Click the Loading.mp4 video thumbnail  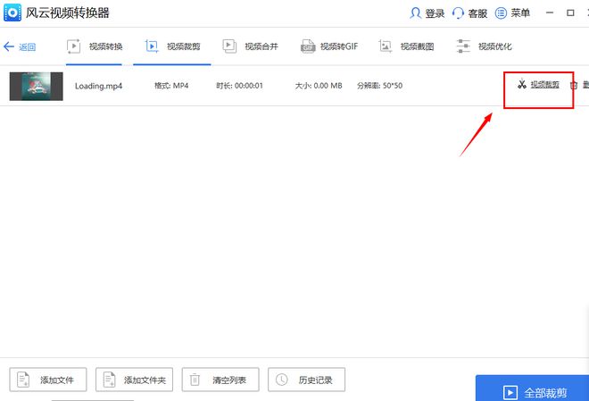point(36,86)
